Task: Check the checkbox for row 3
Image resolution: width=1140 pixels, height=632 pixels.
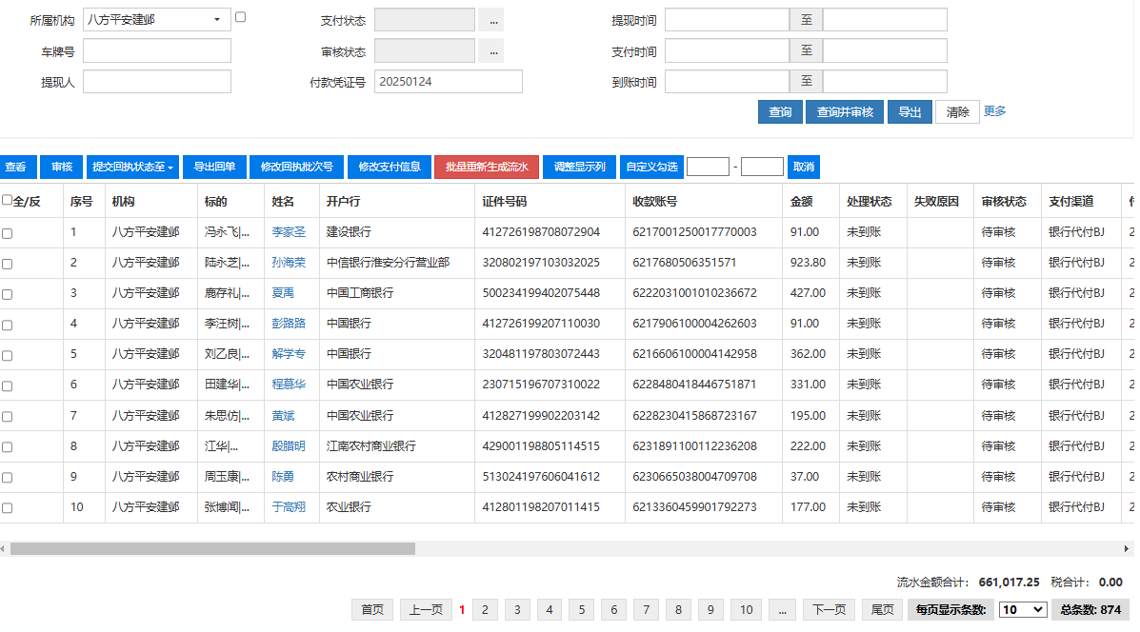Action: [x=8, y=294]
